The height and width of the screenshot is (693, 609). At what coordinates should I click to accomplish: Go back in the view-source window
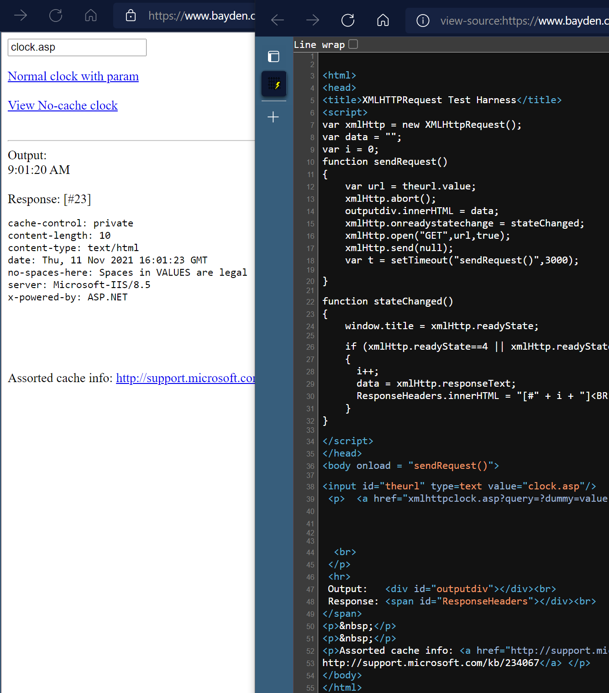click(278, 20)
